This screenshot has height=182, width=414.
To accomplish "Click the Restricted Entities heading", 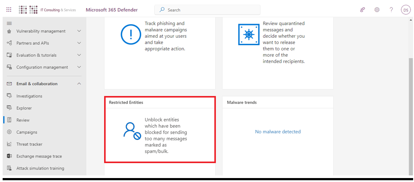I will [126, 103].
